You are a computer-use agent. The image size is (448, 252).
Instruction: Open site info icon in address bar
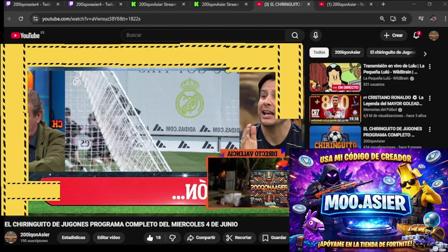[x=35, y=19]
